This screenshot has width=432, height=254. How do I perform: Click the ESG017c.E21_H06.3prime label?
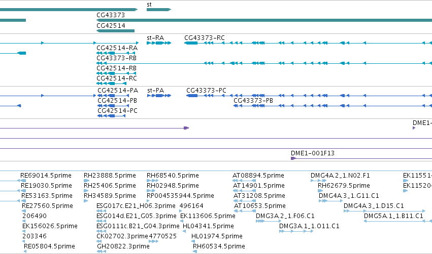click(136, 206)
